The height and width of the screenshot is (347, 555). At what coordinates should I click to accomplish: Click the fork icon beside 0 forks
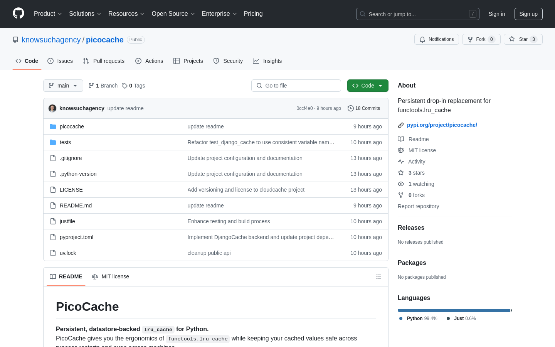point(401,195)
